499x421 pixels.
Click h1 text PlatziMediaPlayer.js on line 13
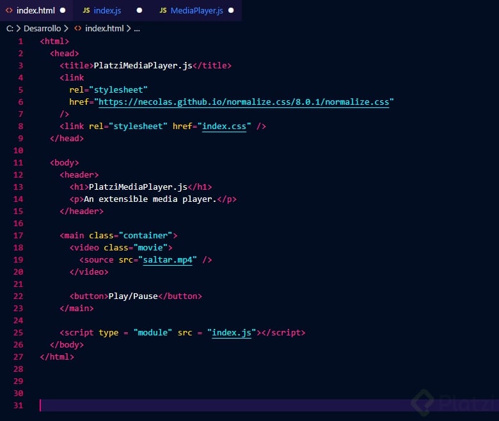(x=138, y=187)
